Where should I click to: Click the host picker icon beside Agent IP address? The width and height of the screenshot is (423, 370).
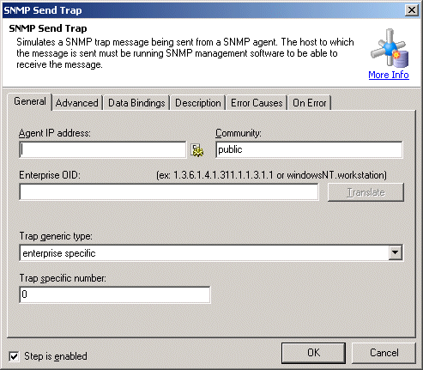click(x=197, y=150)
